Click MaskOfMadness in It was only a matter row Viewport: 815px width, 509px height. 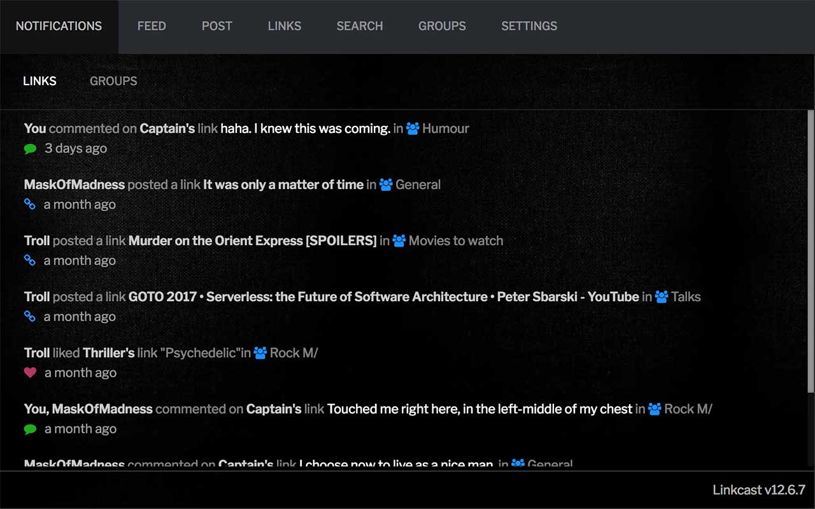[74, 185]
